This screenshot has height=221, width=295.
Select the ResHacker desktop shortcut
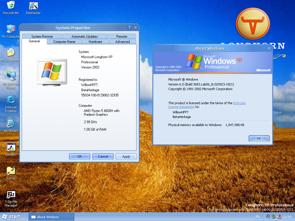(x=33, y=8)
